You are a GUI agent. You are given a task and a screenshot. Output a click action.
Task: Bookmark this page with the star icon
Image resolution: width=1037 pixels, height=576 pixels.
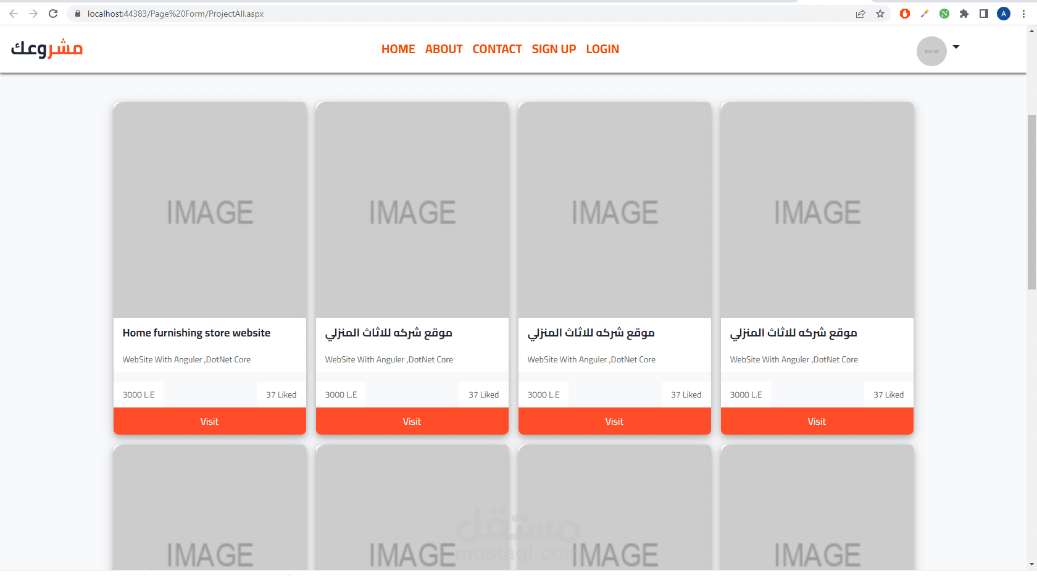click(x=880, y=14)
